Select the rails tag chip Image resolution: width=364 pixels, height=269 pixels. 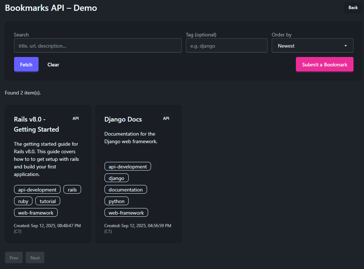(72, 190)
